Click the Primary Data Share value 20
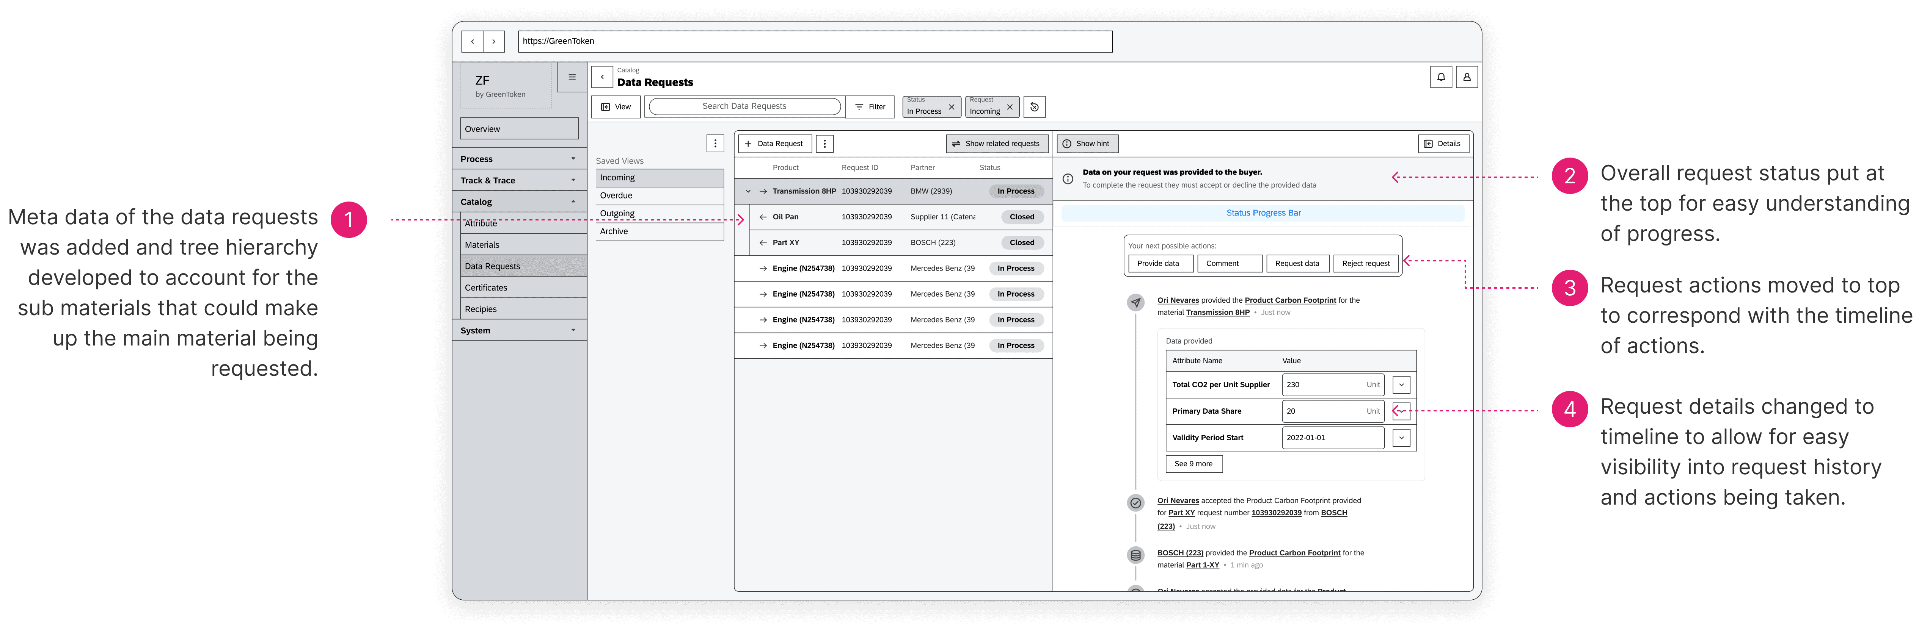1919x630 pixels. (1333, 411)
